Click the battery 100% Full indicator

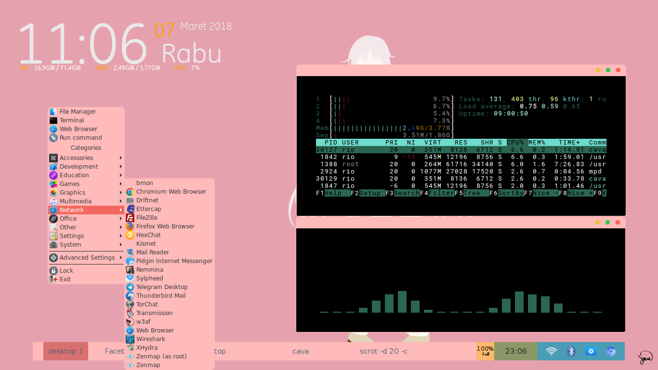click(x=485, y=351)
